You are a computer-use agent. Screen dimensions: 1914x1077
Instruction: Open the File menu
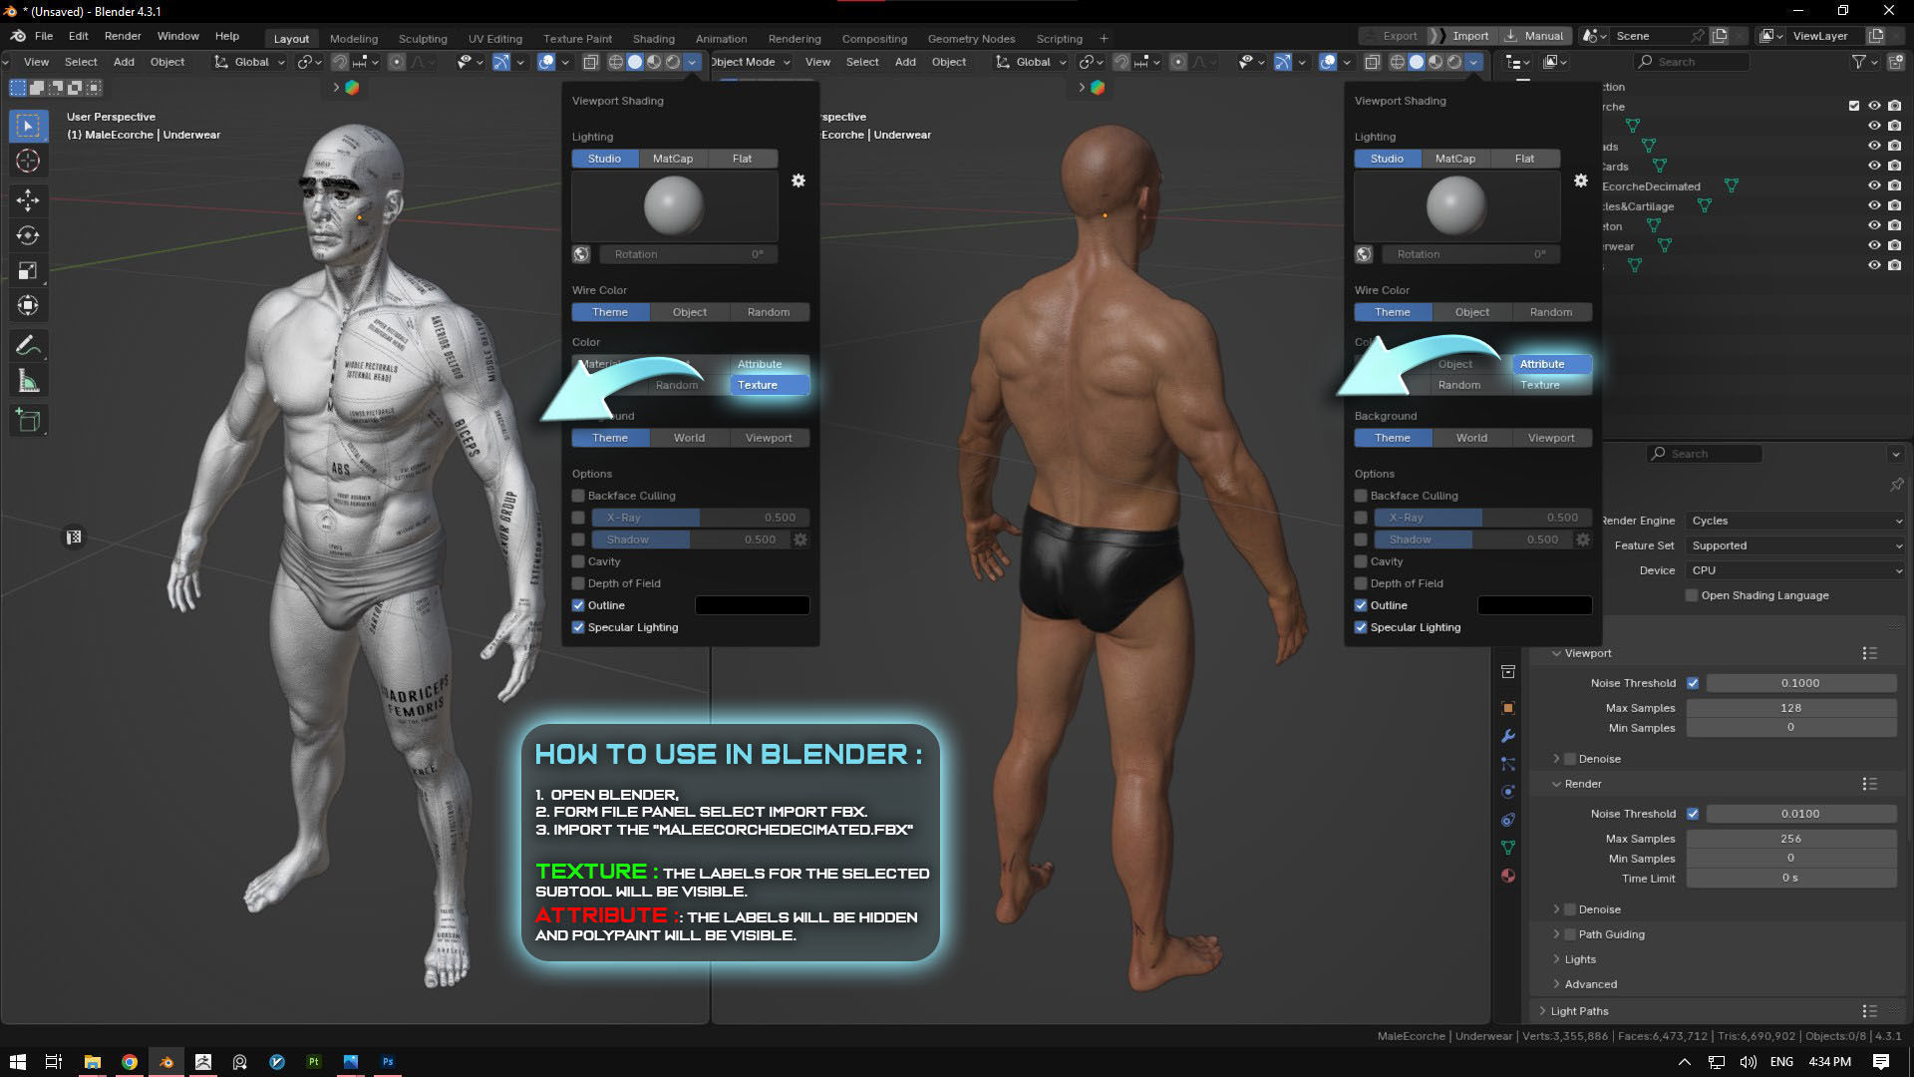(44, 36)
